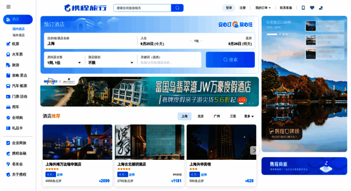Select the 广州 city tab
351x191 pixels.
coord(217,116)
